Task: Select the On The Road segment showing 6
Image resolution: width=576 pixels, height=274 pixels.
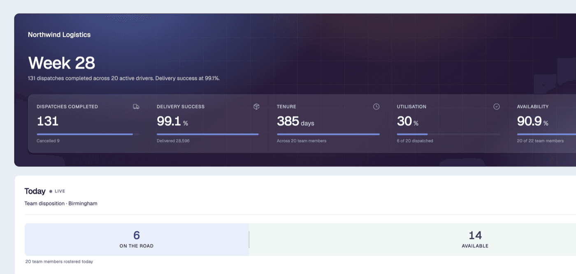Action: (137, 239)
